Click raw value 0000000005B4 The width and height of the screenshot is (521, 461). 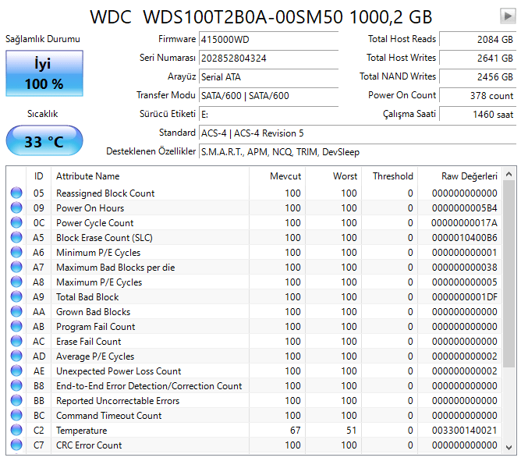coord(465,208)
